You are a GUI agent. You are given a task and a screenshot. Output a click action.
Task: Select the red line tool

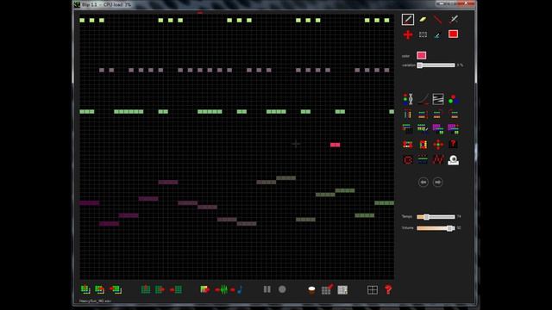(x=437, y=19)
